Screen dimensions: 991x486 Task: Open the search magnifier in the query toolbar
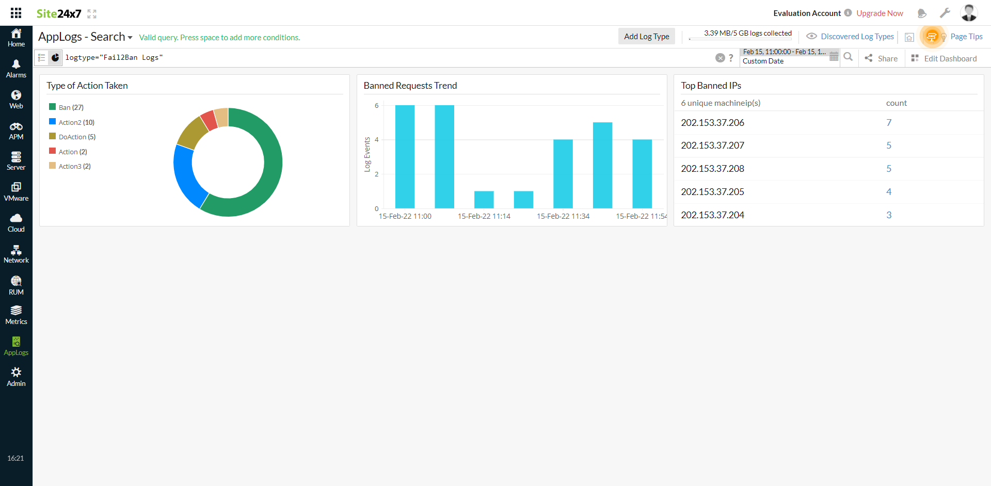click(849, 57)
